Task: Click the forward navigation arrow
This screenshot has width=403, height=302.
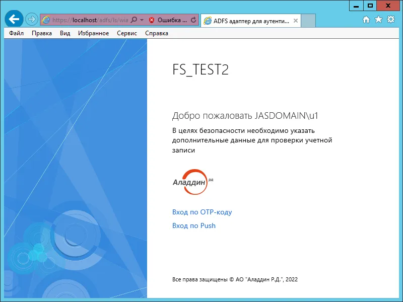Action: (x=32, y=19)
